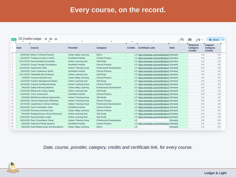This screenshot has width=236, height=177.
Task: Select the Billing and Coding Update cell
Action: click(x=49, y=91)
